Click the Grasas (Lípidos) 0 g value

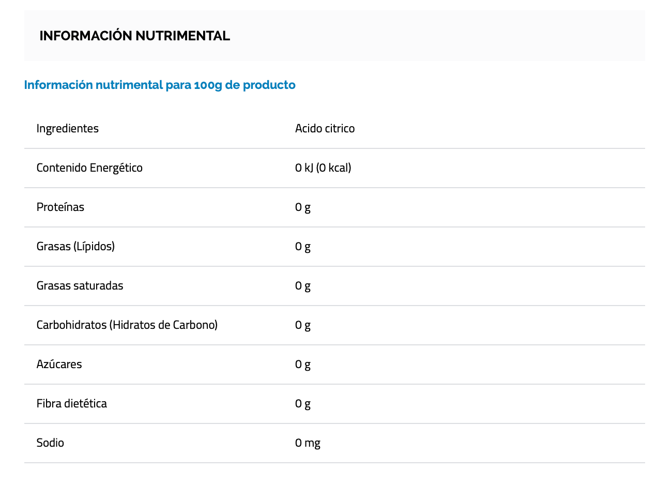(x=303, y=246)
